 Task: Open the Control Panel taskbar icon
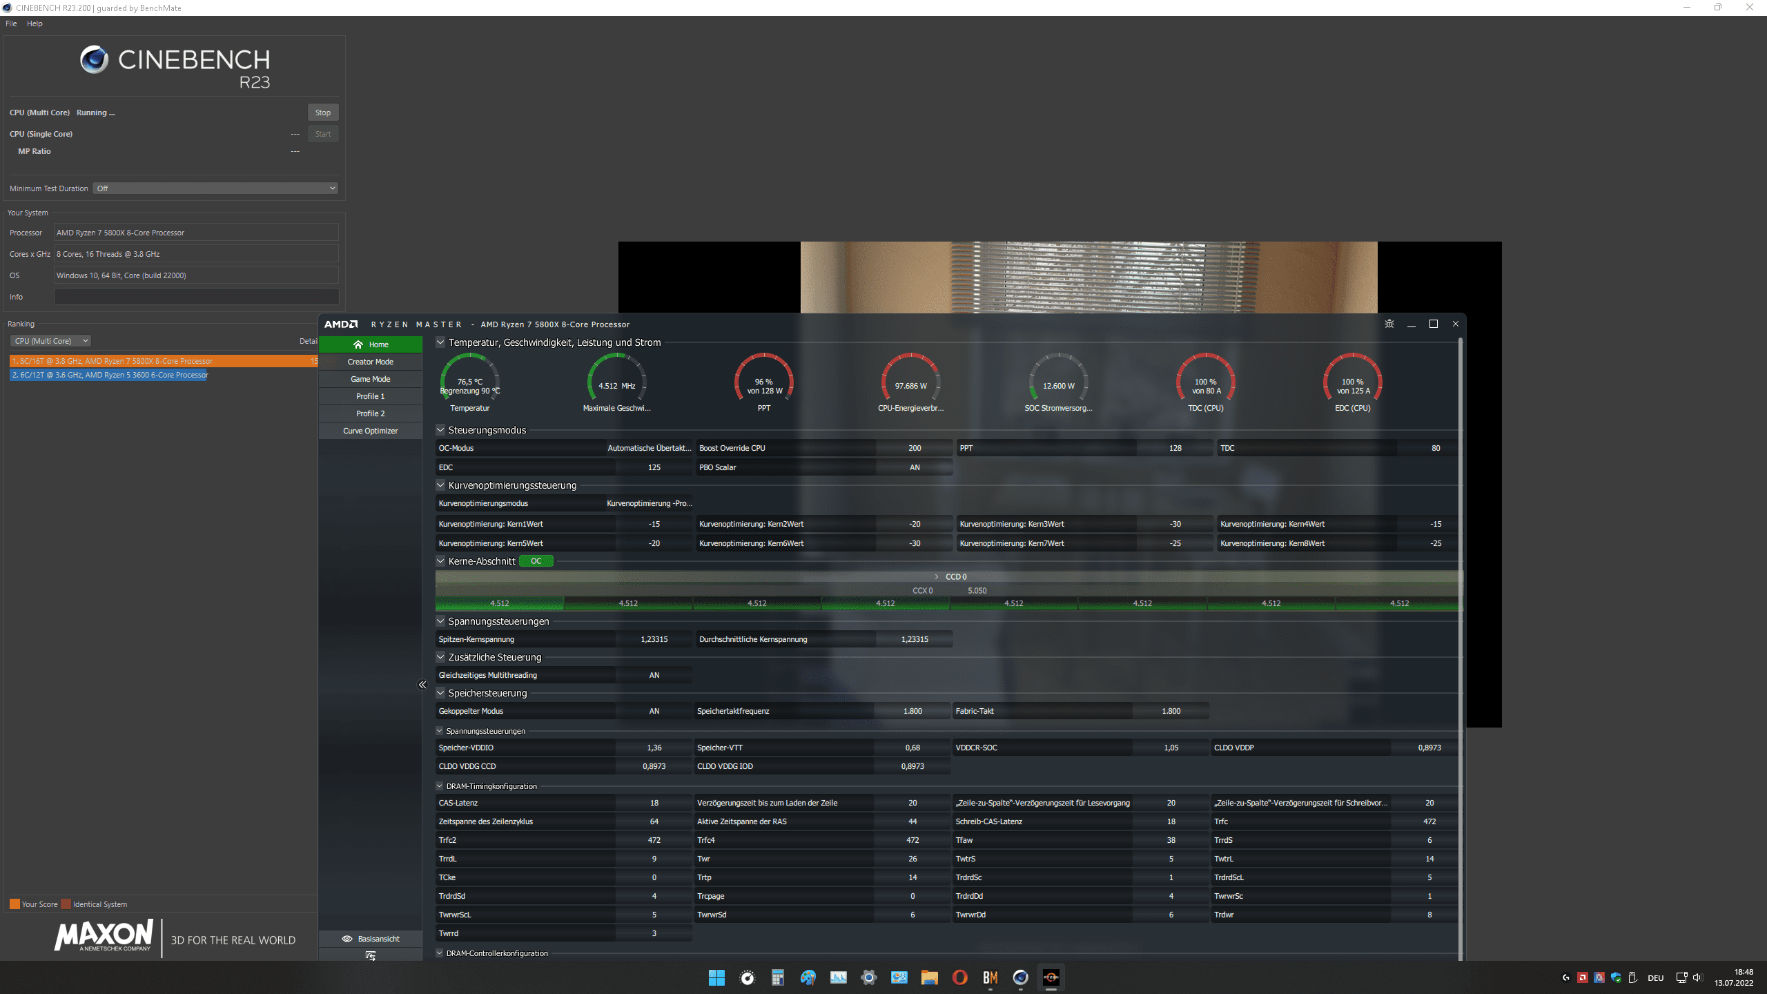pos(899,977)
